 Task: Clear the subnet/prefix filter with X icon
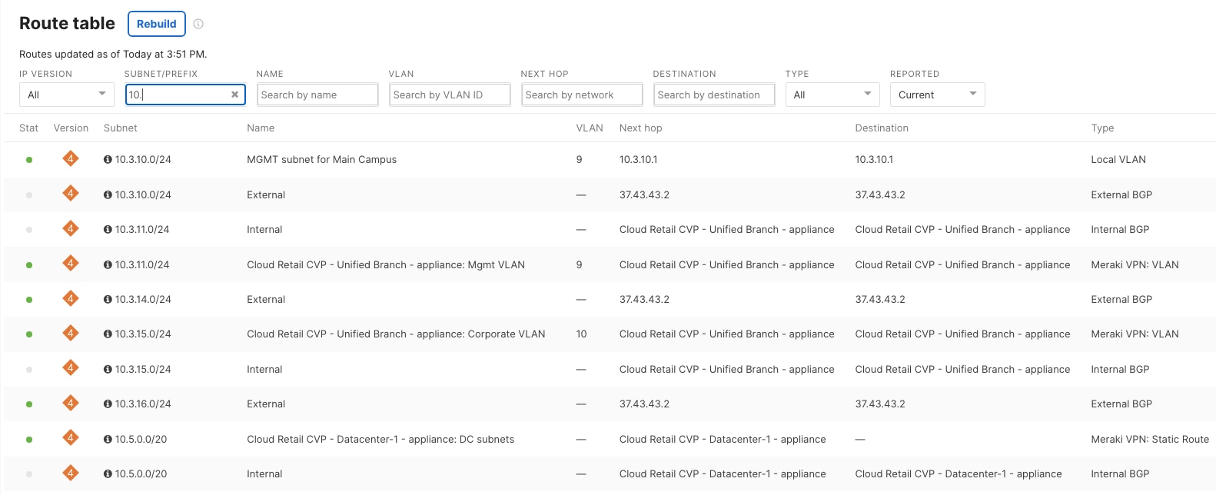click(x=234, y=95)
